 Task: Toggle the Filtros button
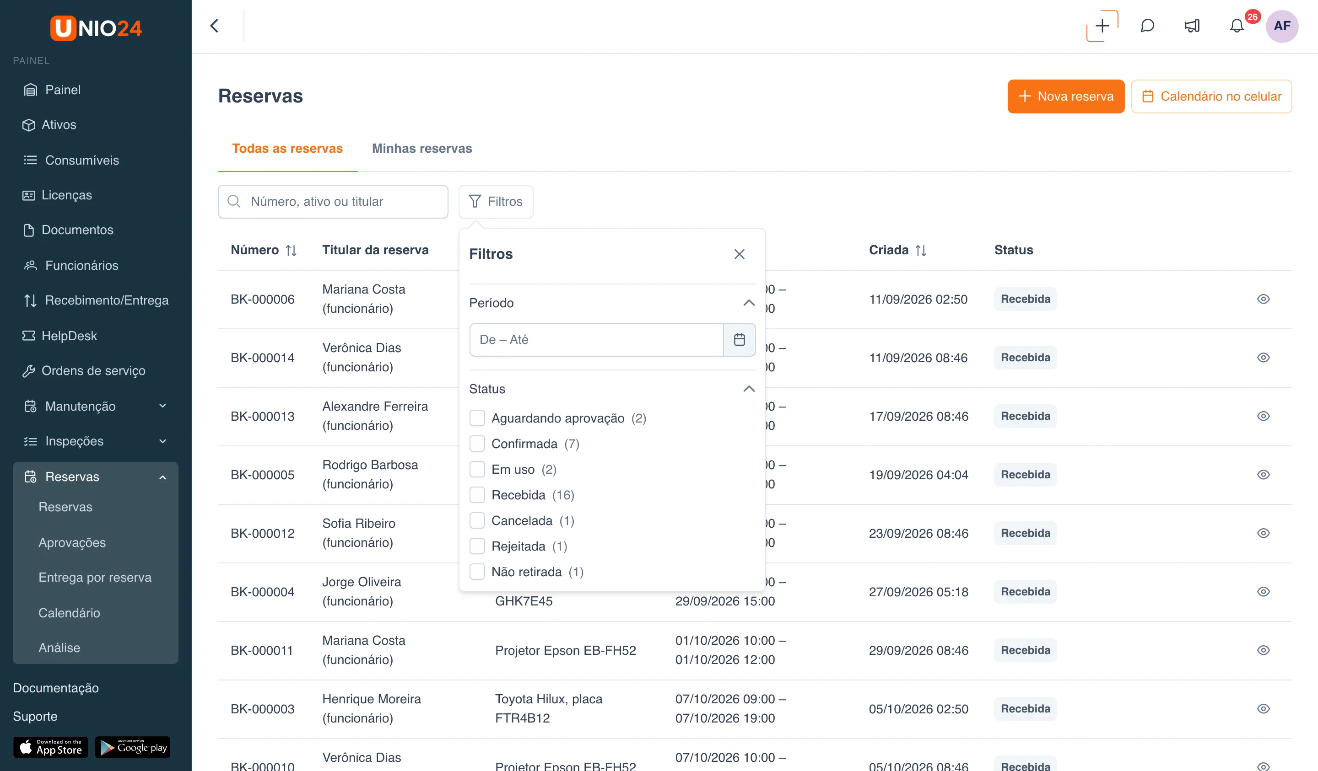[x=495, y=201]
